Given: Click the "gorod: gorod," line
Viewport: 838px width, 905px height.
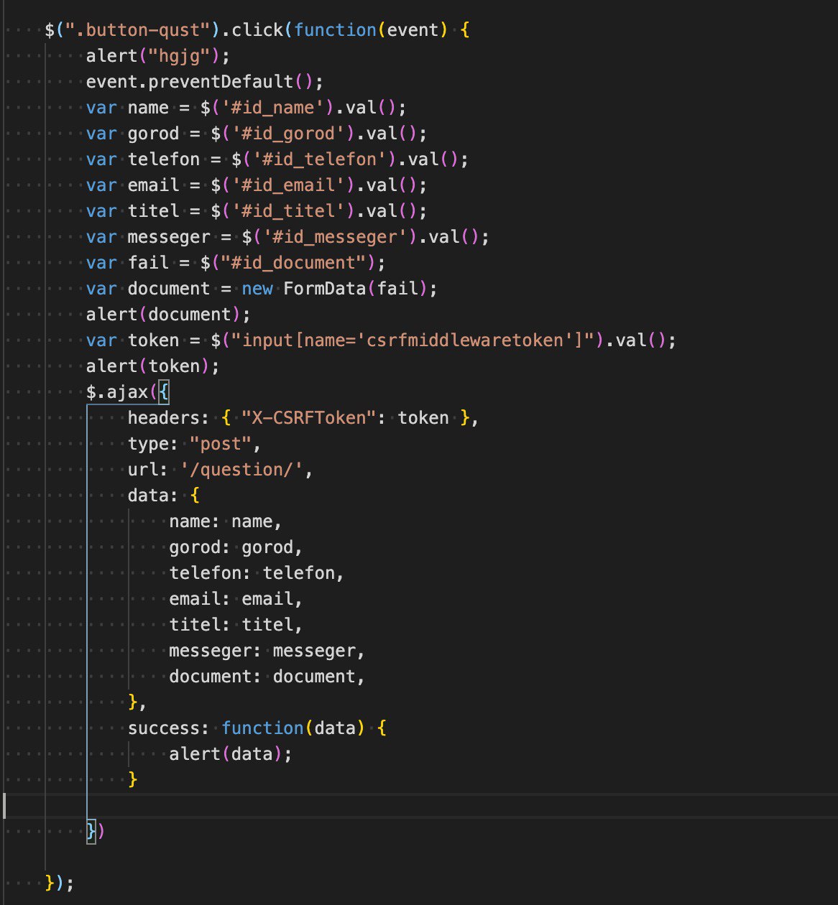Looking at the screenshot, I should click(236, 547).
